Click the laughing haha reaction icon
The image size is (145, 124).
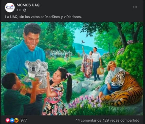click(16, 120)
